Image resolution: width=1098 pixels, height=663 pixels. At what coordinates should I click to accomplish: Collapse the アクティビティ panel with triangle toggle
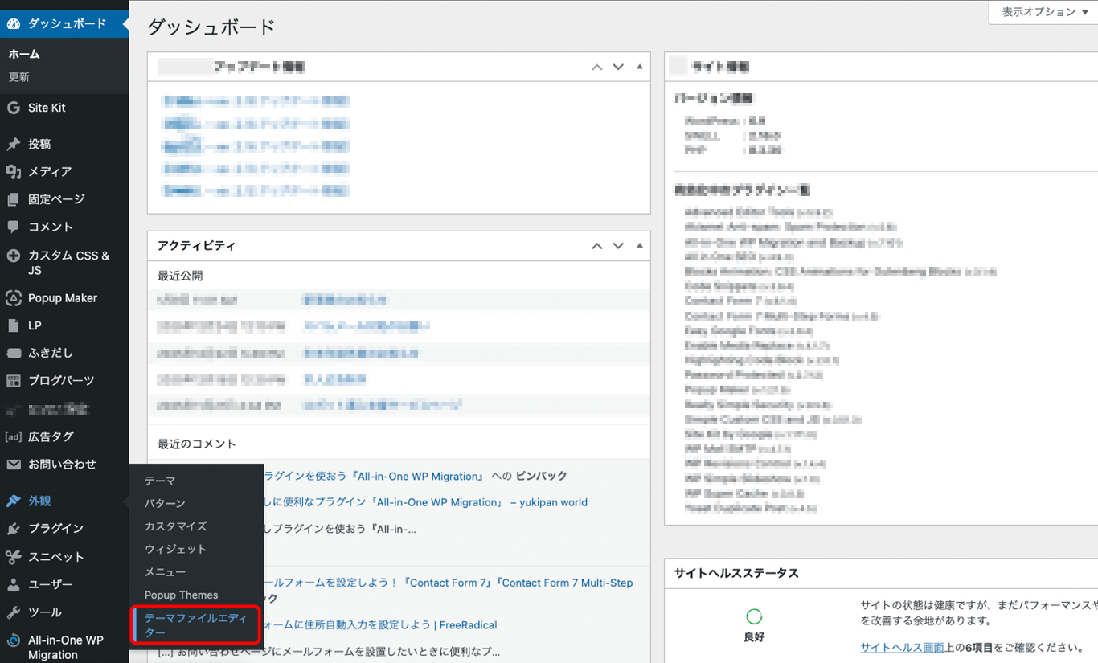[x=640, y=245]
